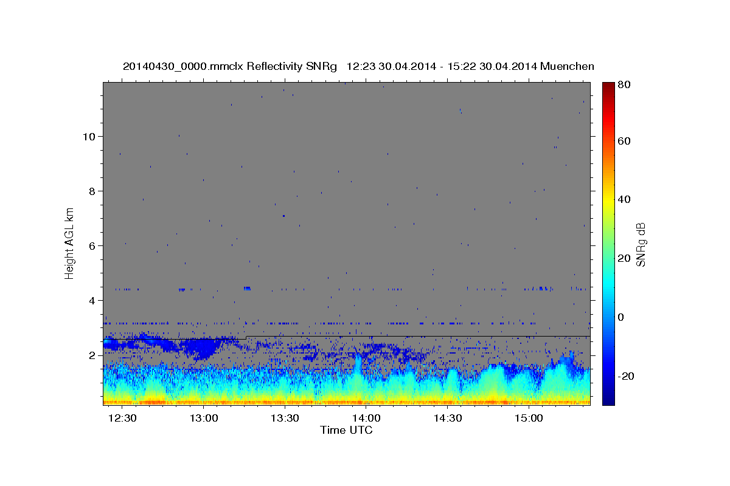This screenshot has width=730, height=486.
Task: Click the 12:30 time tick label
Action: pyautogui.click(x=123, y=418)
